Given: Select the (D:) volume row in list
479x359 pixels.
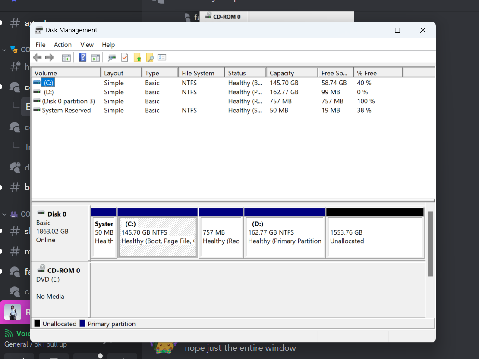Looking at the screenshot, I should [49, 92].
